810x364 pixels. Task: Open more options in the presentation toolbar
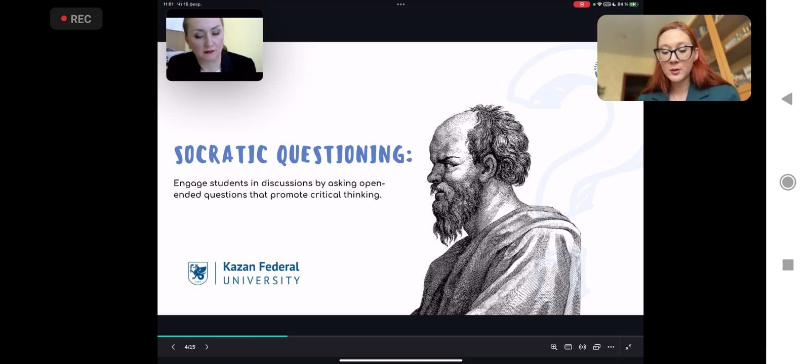click(611, 347)
